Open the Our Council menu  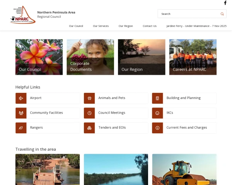pos(76,26)
